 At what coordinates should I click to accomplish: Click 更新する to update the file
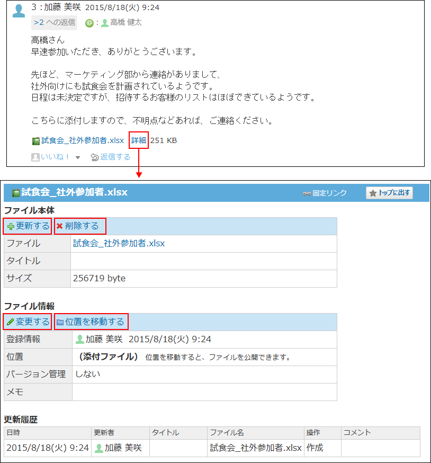coord(29,226)
